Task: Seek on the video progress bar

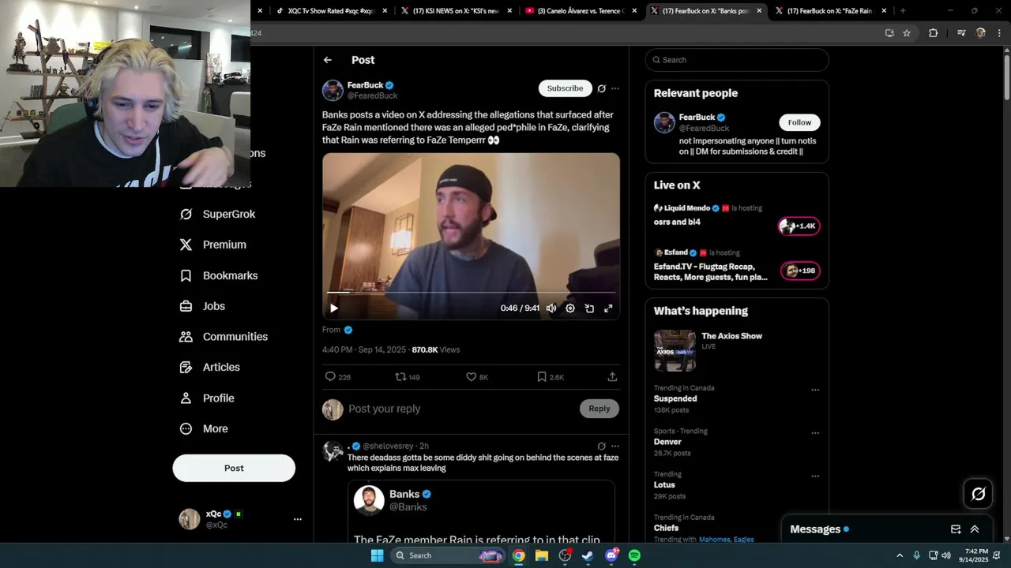Action: pyautogui.click(x=471, y=293)
